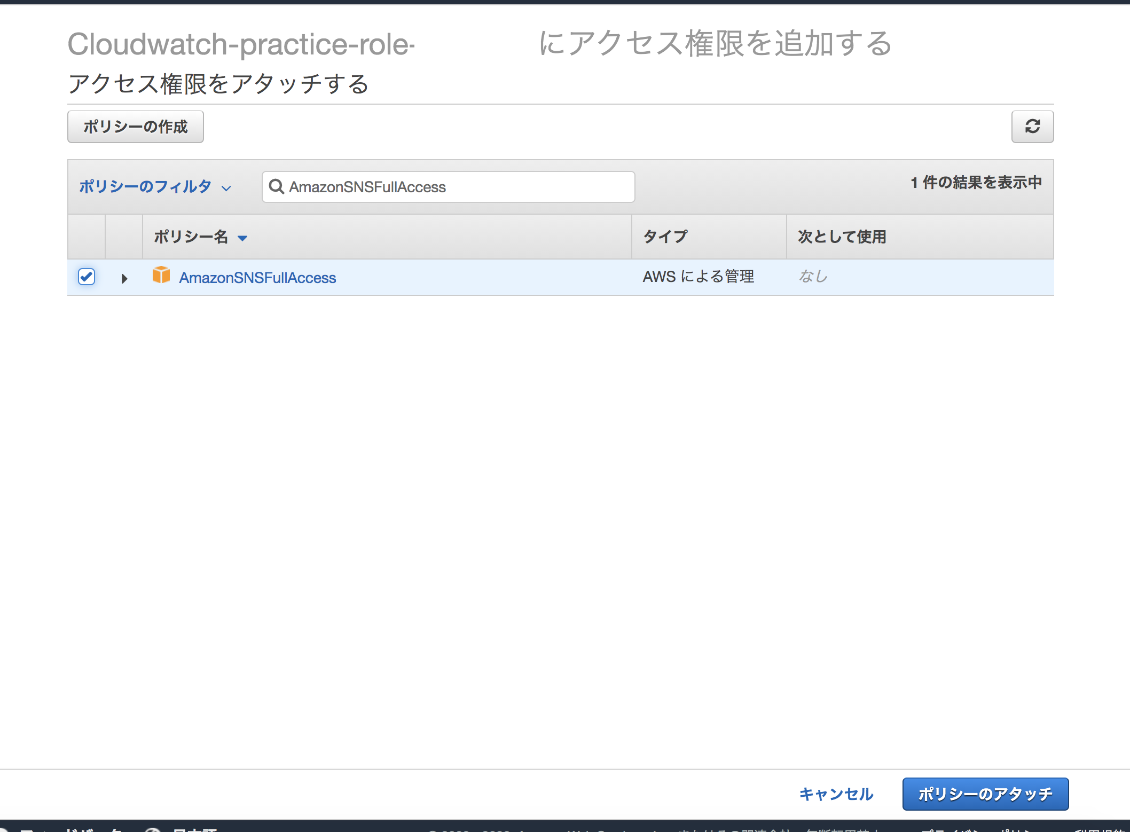Uncheck the AmazonSNSFullAccess policy checkbox

[87, 277]
